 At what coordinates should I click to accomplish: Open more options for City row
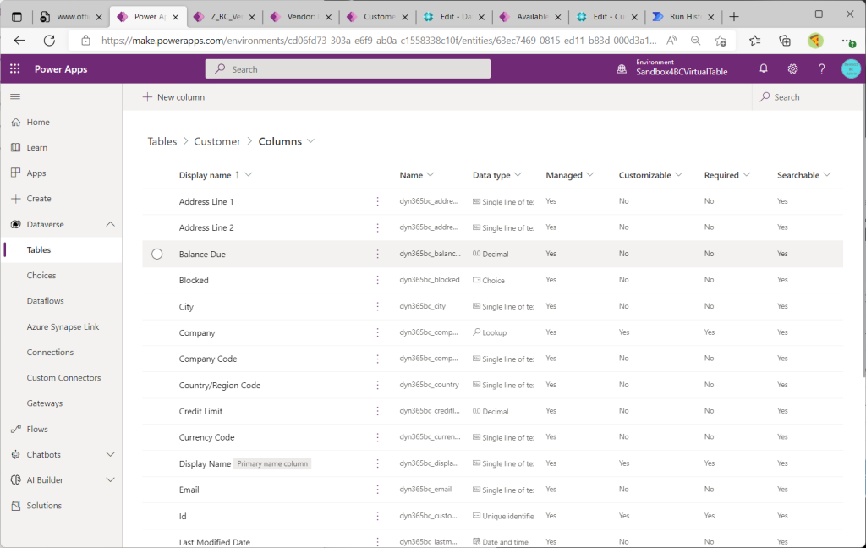(378, 306)
